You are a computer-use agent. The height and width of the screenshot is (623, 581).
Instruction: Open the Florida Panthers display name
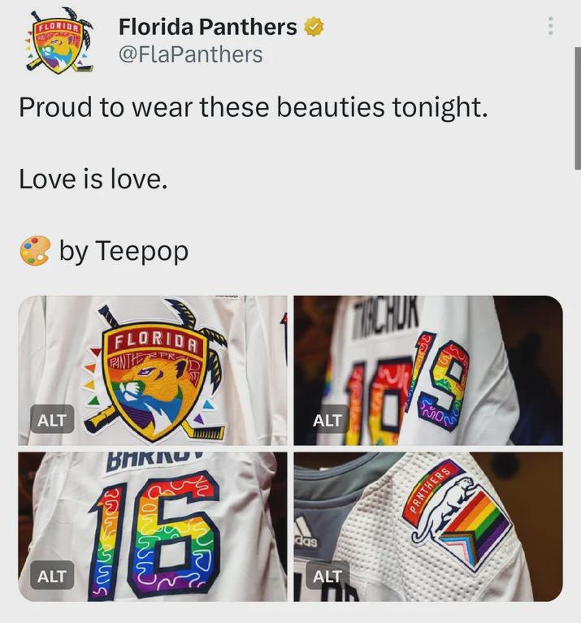[207, 27]
